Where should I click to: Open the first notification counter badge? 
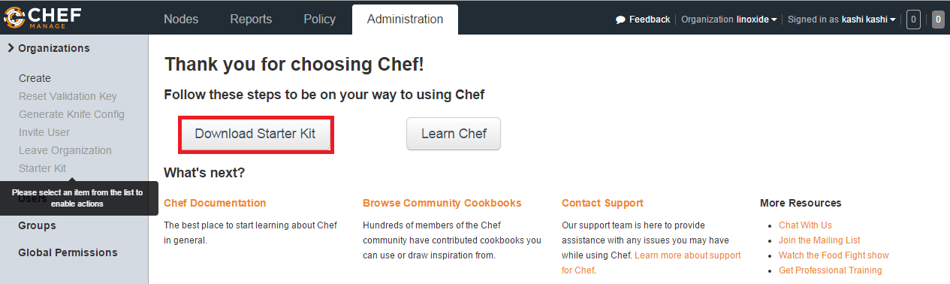[x=913, y=20]
